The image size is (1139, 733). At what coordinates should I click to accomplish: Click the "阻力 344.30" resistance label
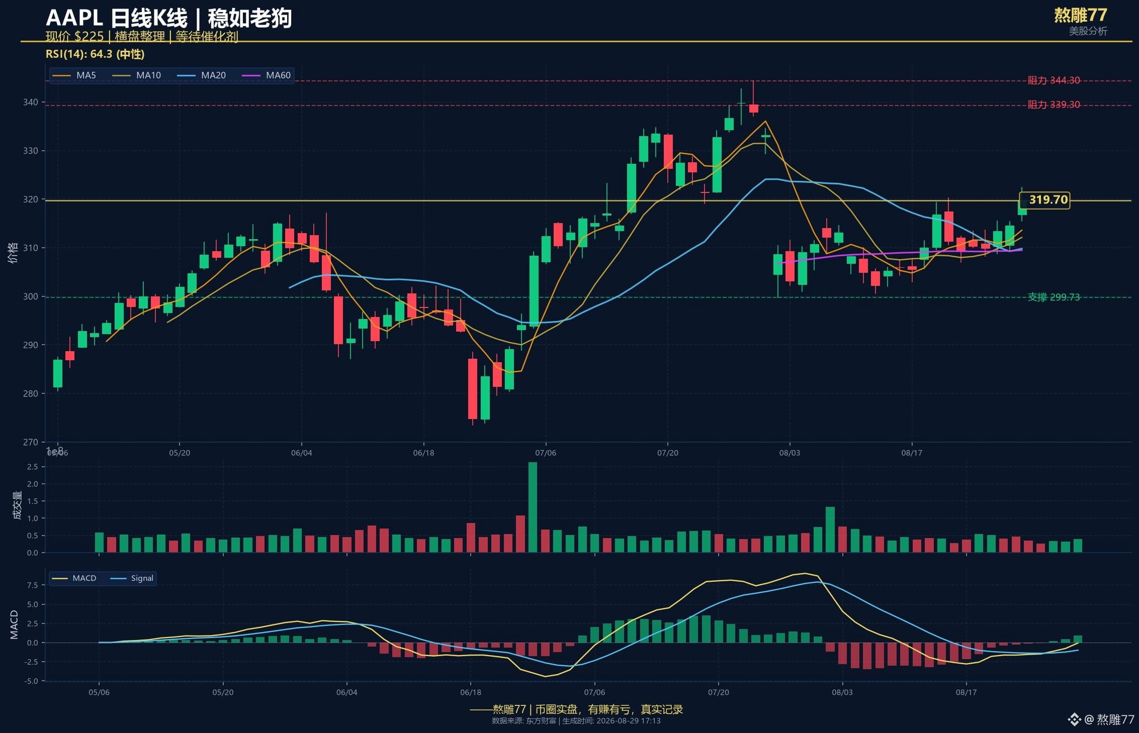[1054, 80]
